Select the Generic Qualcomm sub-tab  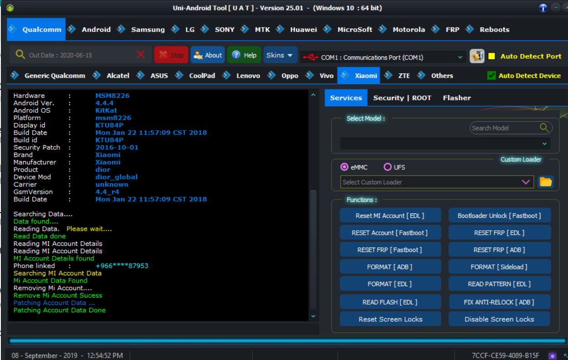49,76
